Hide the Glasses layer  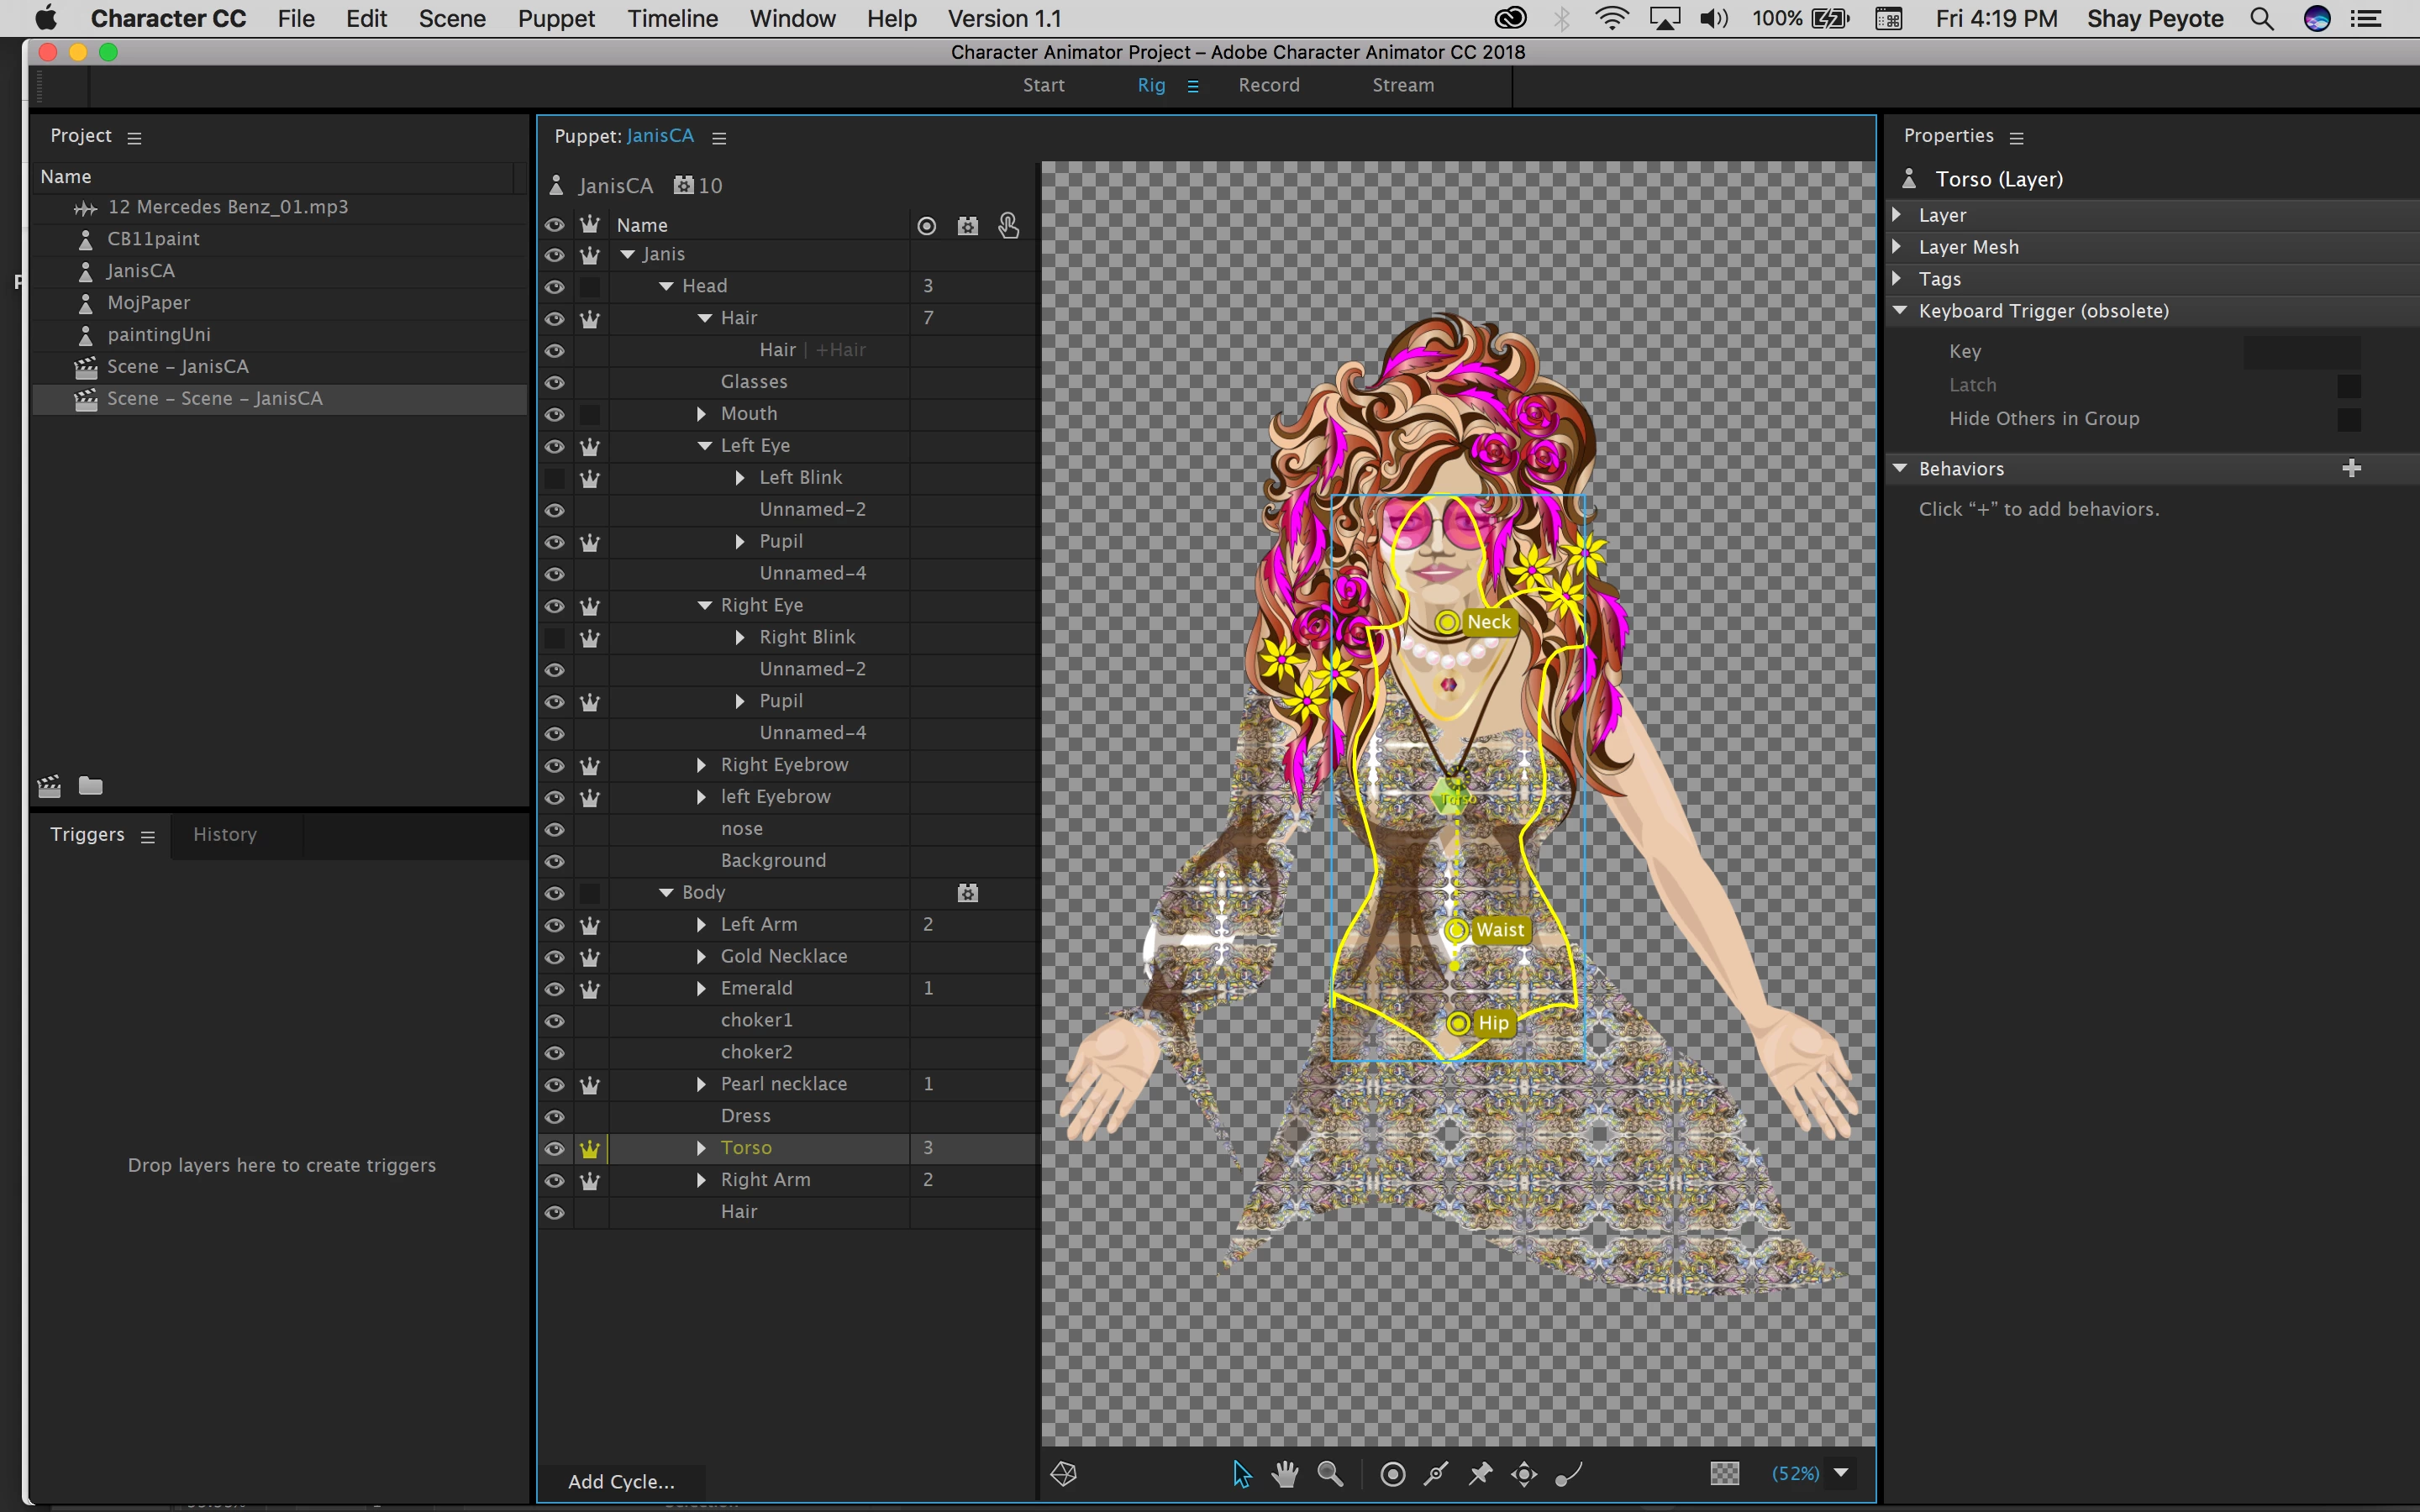click(555, 382)
